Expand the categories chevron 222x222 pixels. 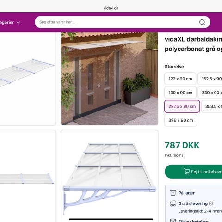(x=18, y=23)
